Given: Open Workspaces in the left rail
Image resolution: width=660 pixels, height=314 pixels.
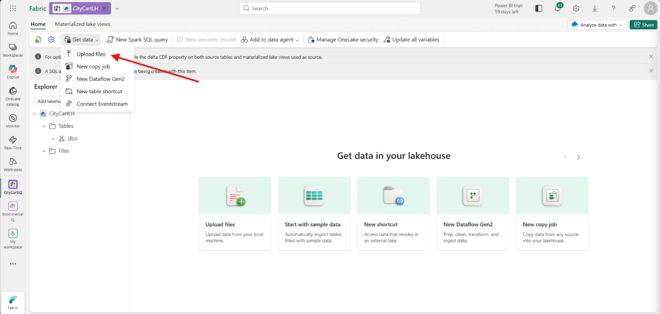Looking at the screenshot, I should pyautogui.click(x=13, y=50).
